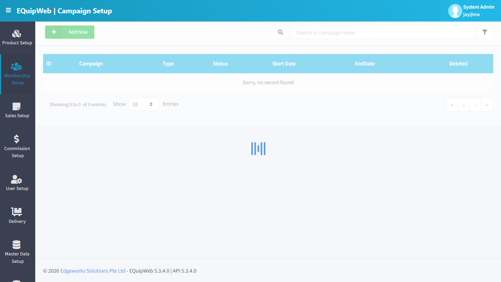Sort by the Start Date column header
Image resolution: width=501 pixels, height=282 pixels.
284,63
